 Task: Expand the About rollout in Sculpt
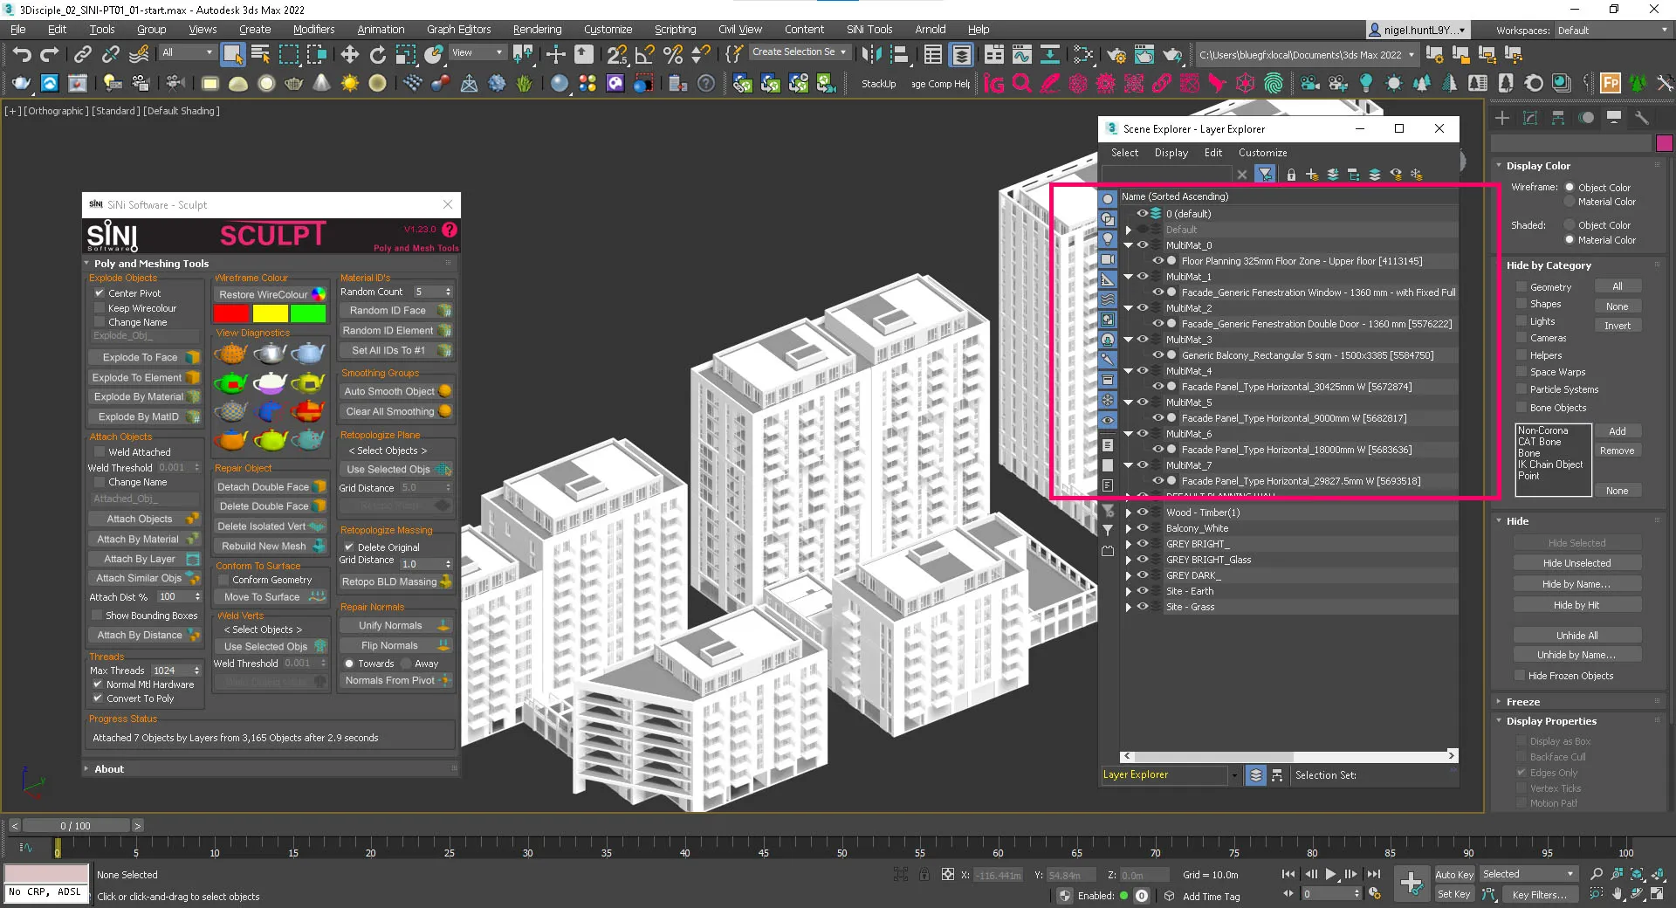tap(109, 769)
